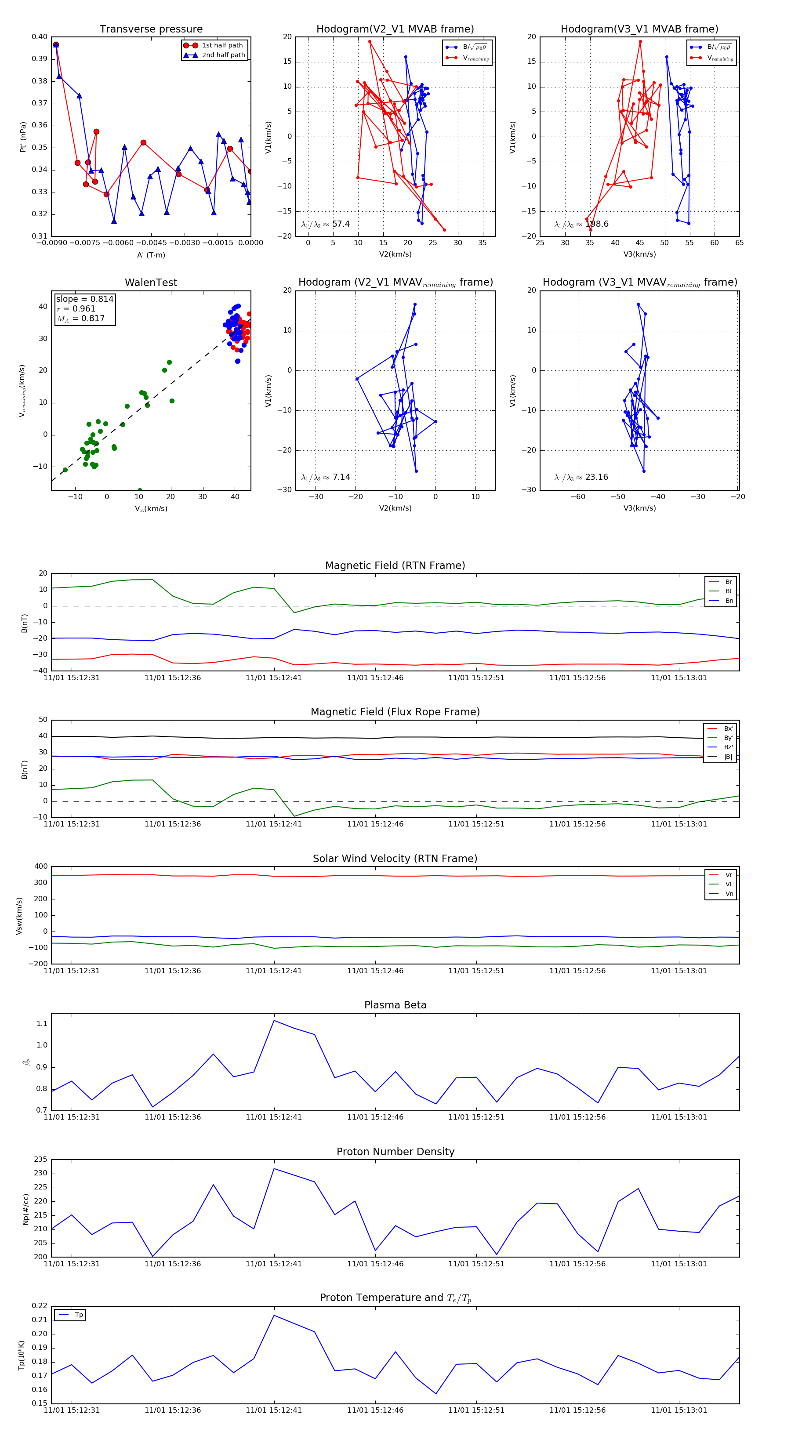Select the "Bx'" legend entry
This screenshot has width=791, height=1450.
(x=721, y=729)
